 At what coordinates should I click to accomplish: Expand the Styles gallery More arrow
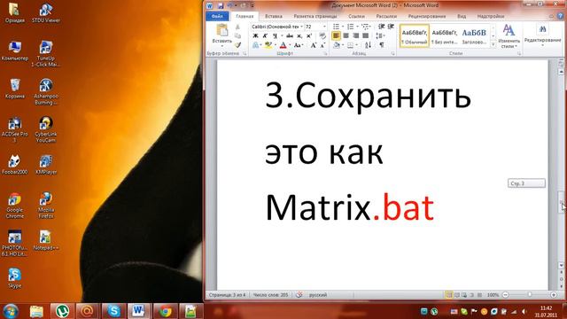(493, 44)
